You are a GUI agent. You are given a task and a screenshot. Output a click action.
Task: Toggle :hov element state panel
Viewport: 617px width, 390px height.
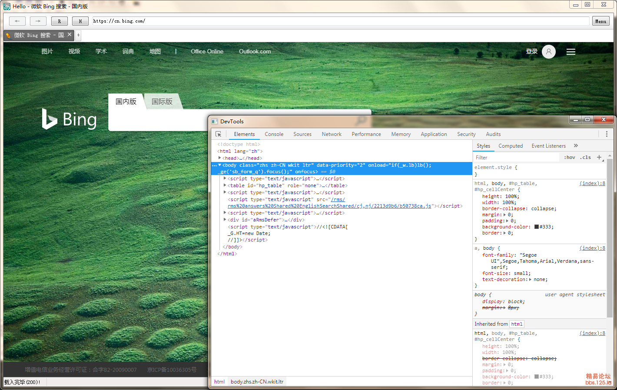570,157
